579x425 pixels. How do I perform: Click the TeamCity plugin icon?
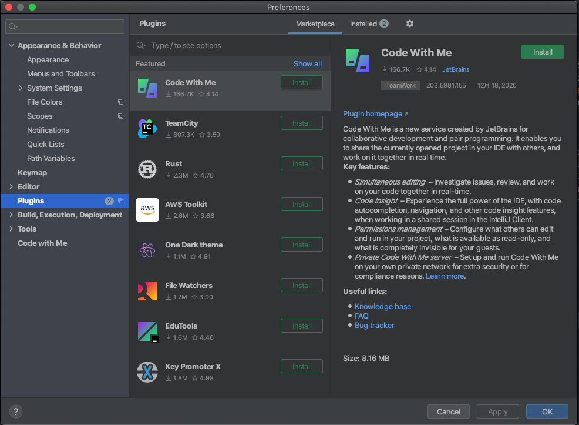click(x=147, y=129)
